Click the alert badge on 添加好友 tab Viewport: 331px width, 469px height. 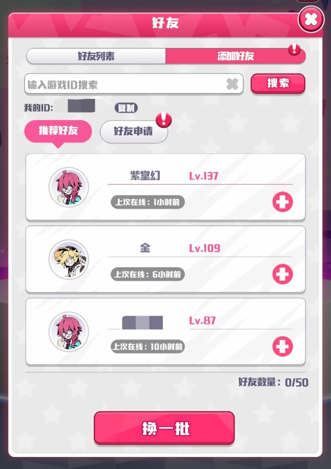coord(294,49)
